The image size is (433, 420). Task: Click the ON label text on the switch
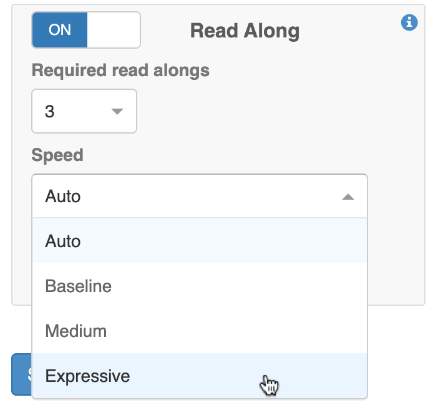pyautogui.click(x=60, y=30)
